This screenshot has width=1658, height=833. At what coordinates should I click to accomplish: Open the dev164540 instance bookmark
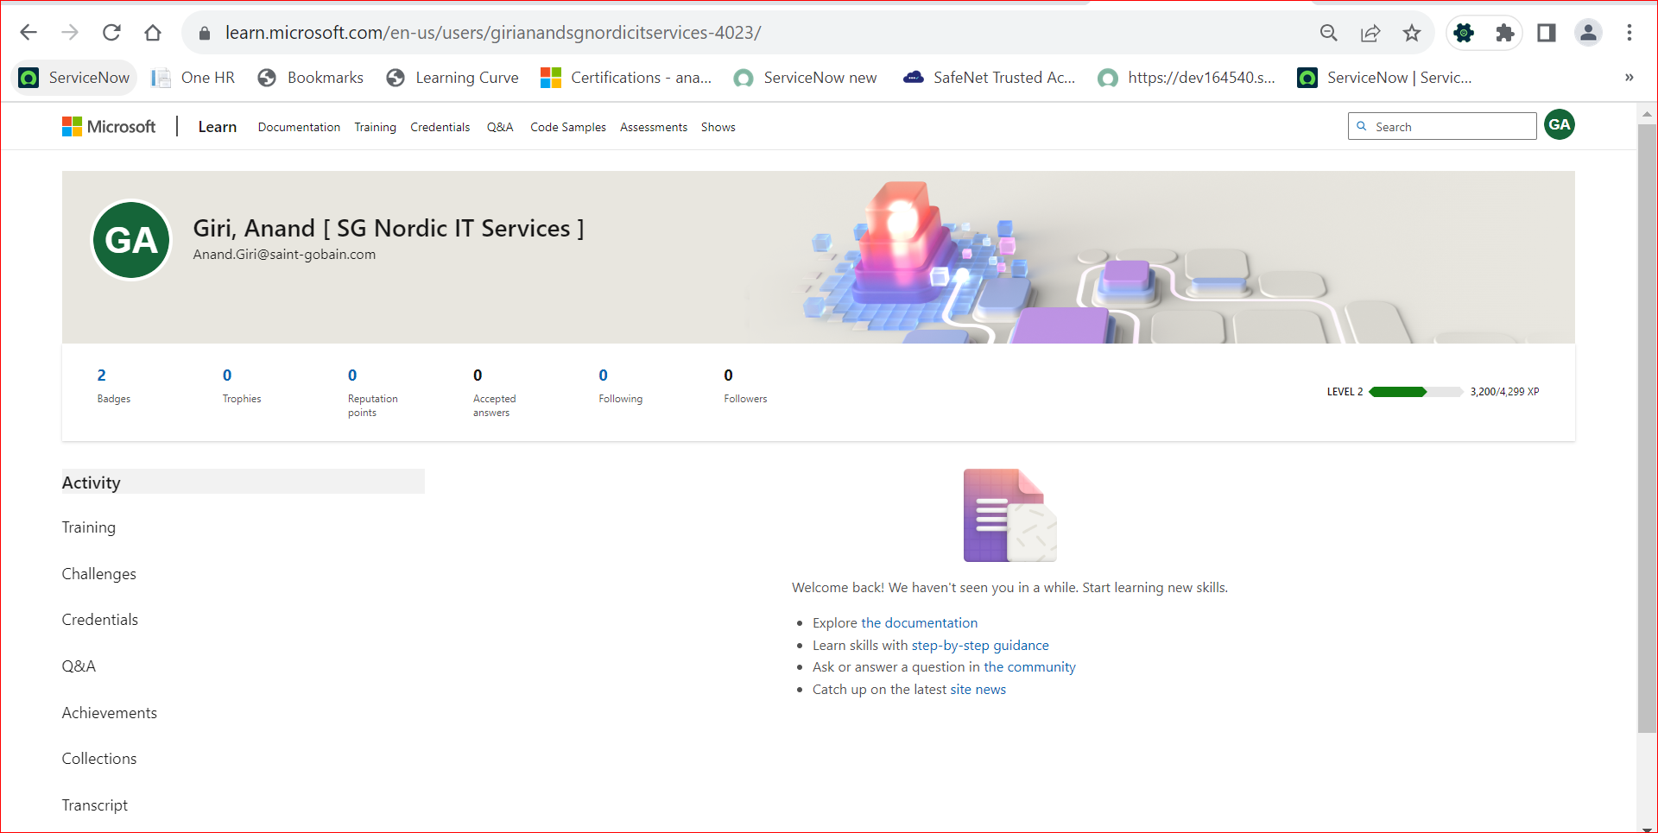pyautogui.click(x=1187, y=78)
